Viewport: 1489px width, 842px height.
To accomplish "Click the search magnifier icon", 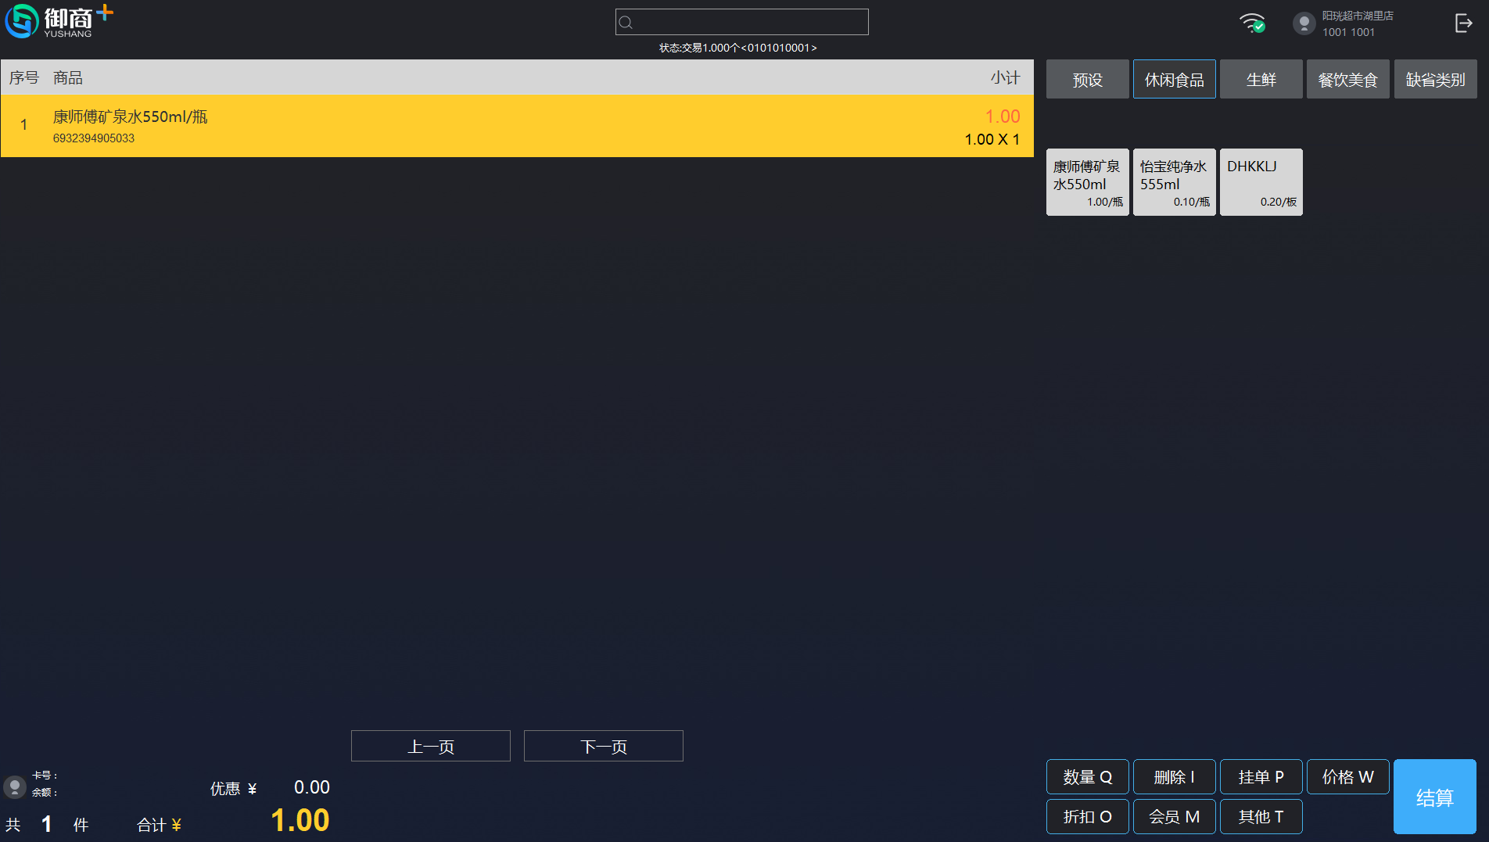I will click(x=626, y=23).
